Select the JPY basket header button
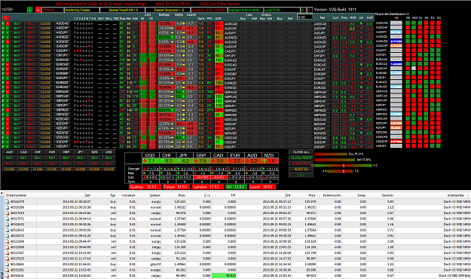This screenshot has width=471, height=279. tap(80, 152)
